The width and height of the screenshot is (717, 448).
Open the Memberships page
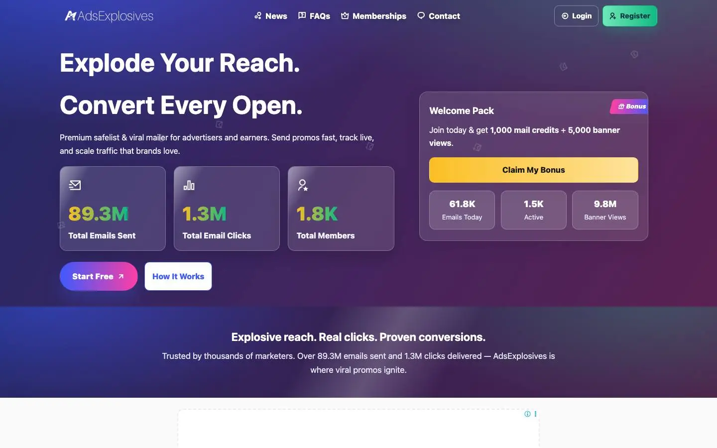(373, 16)
